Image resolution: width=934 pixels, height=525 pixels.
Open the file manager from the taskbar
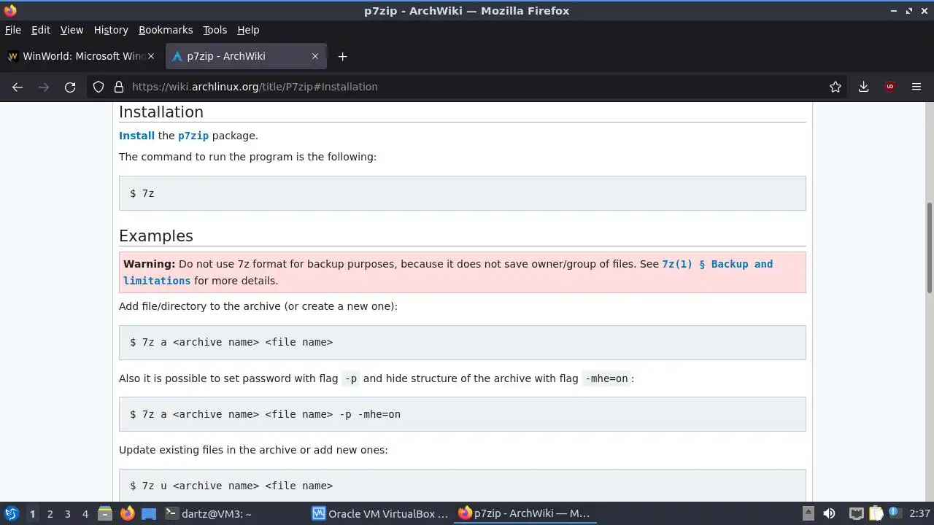pos(104,513)
